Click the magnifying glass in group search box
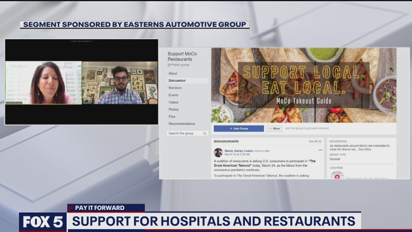Image resolution: width=412 pixels, height=232 pixels. pos(205,133)
